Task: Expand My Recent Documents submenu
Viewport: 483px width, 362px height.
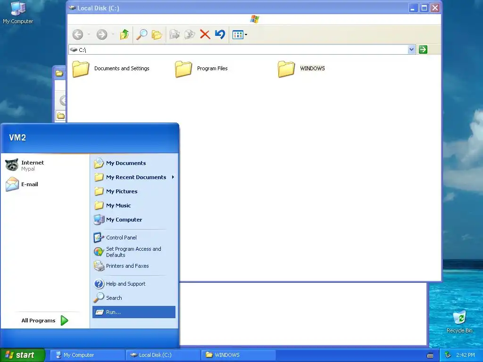Action: (134, 177)
